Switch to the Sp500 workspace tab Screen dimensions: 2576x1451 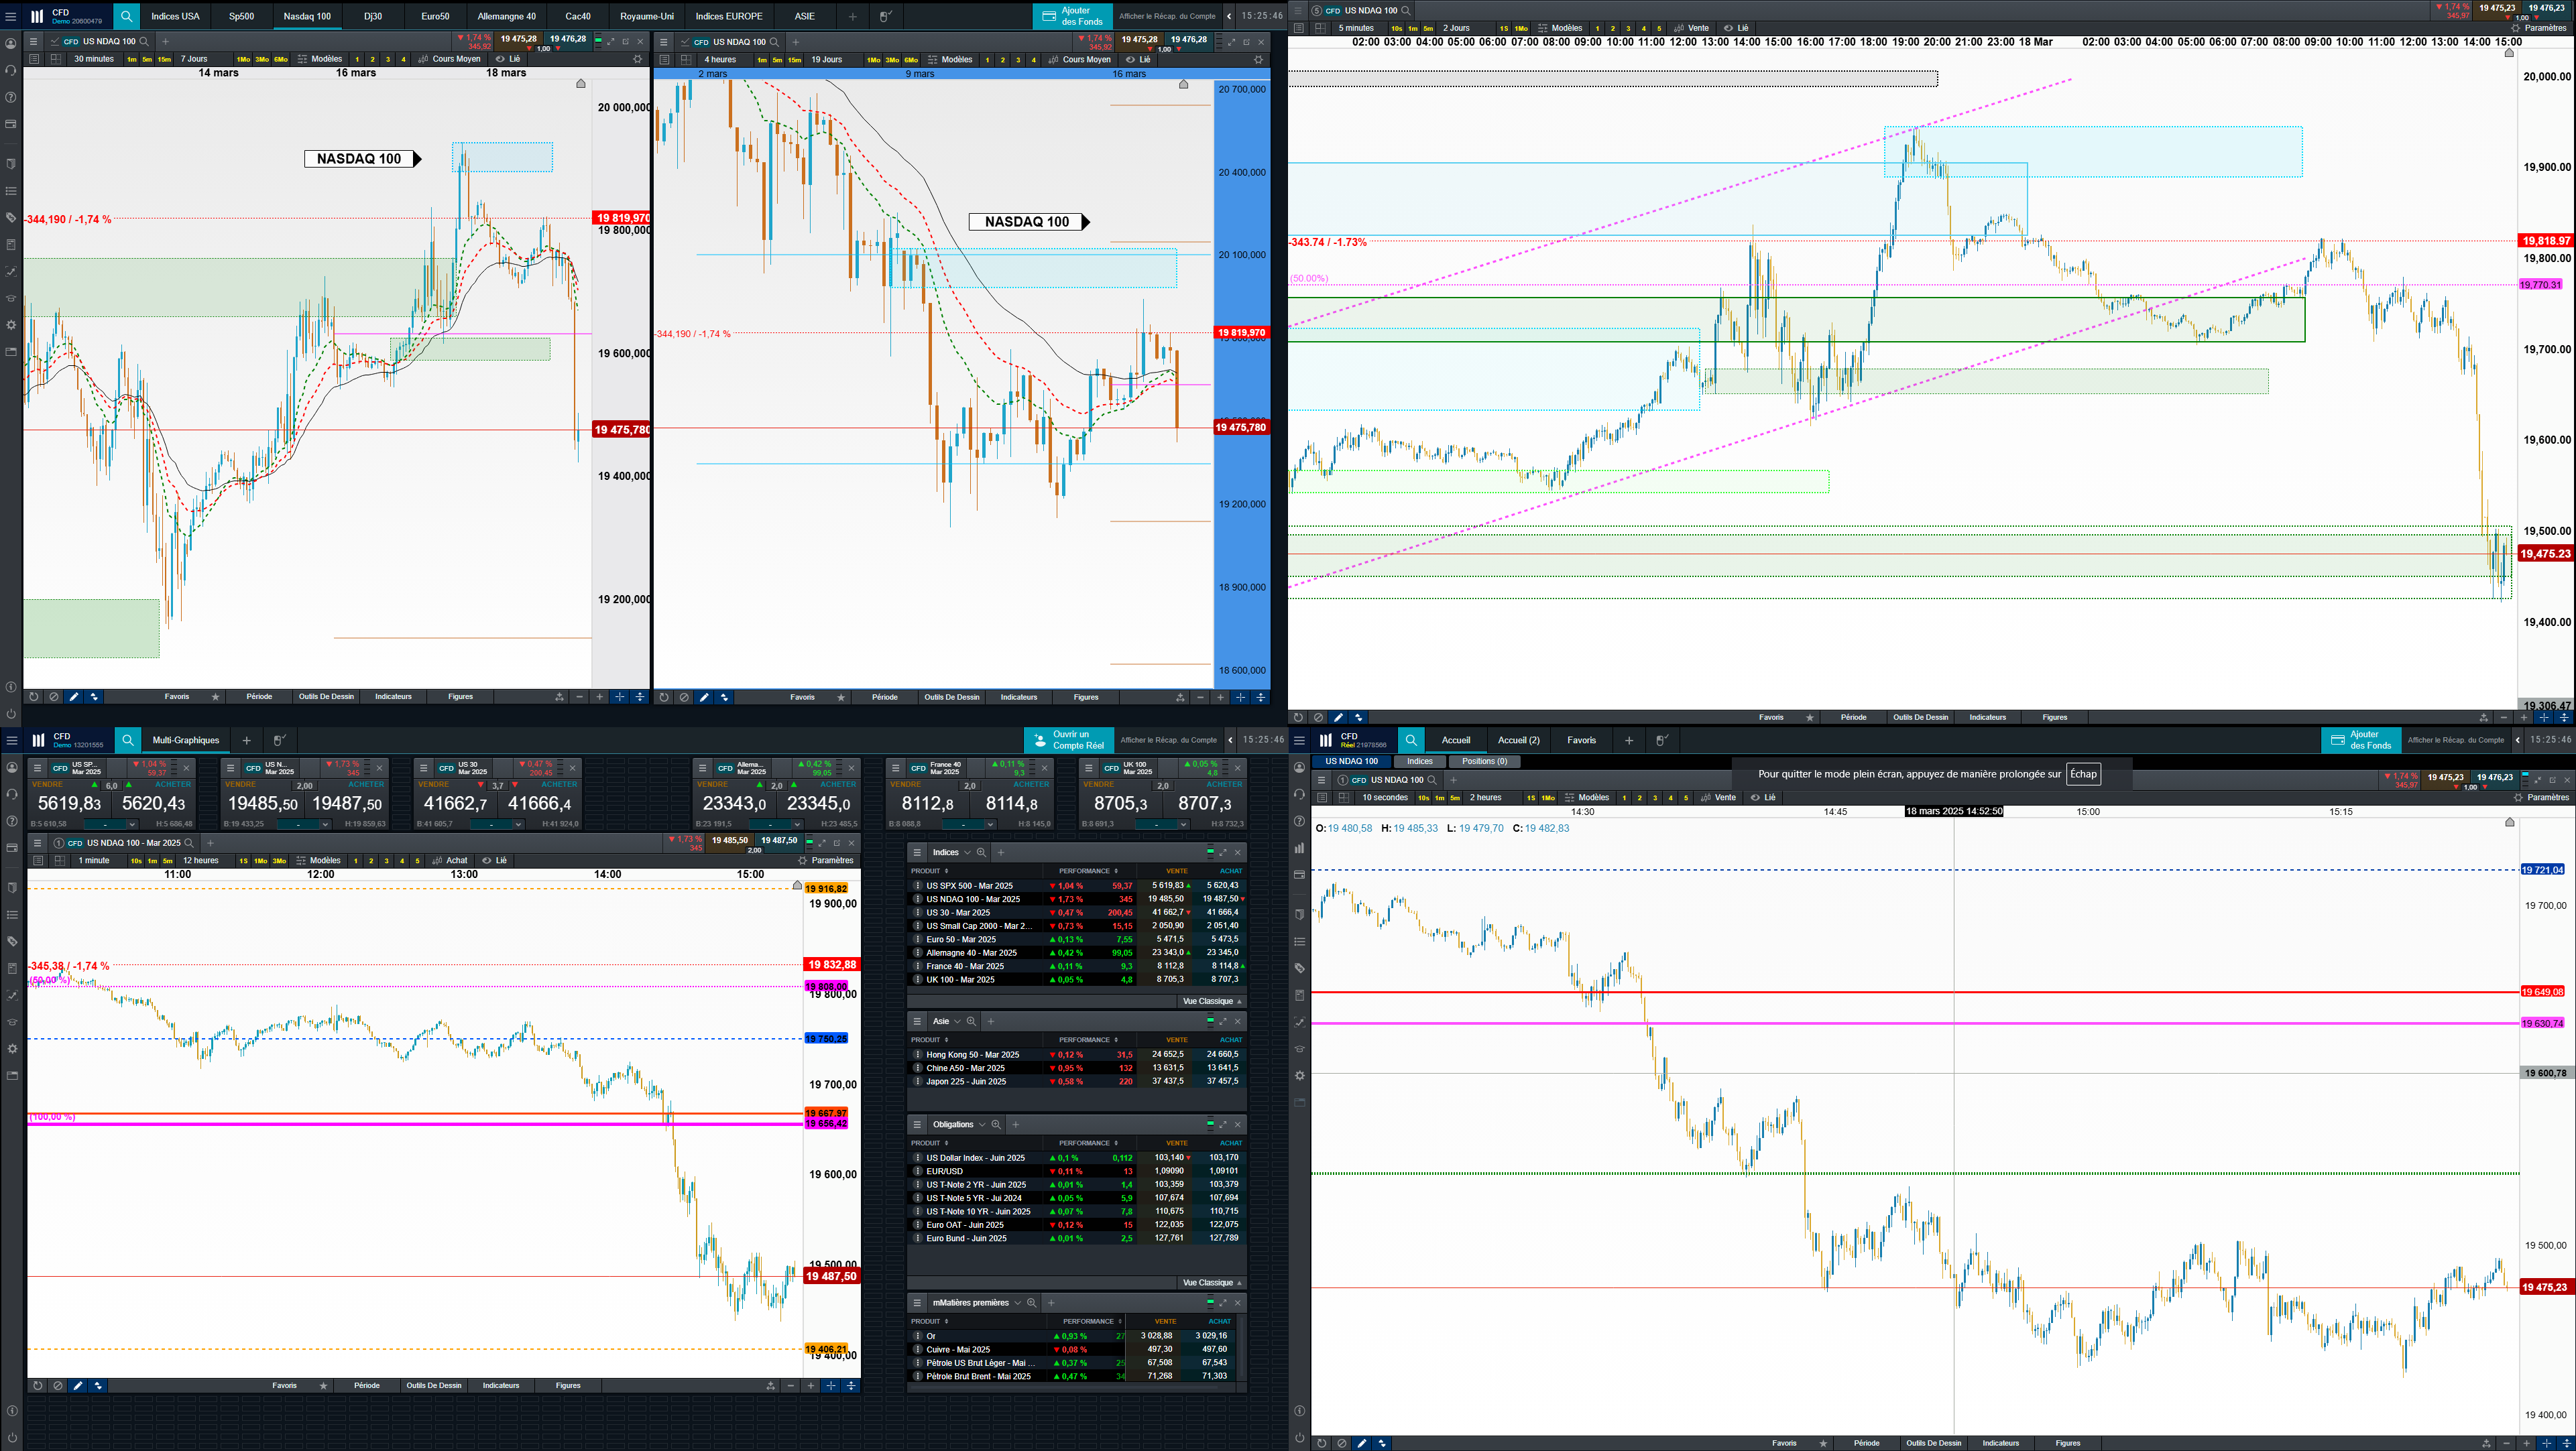point(241,16)
